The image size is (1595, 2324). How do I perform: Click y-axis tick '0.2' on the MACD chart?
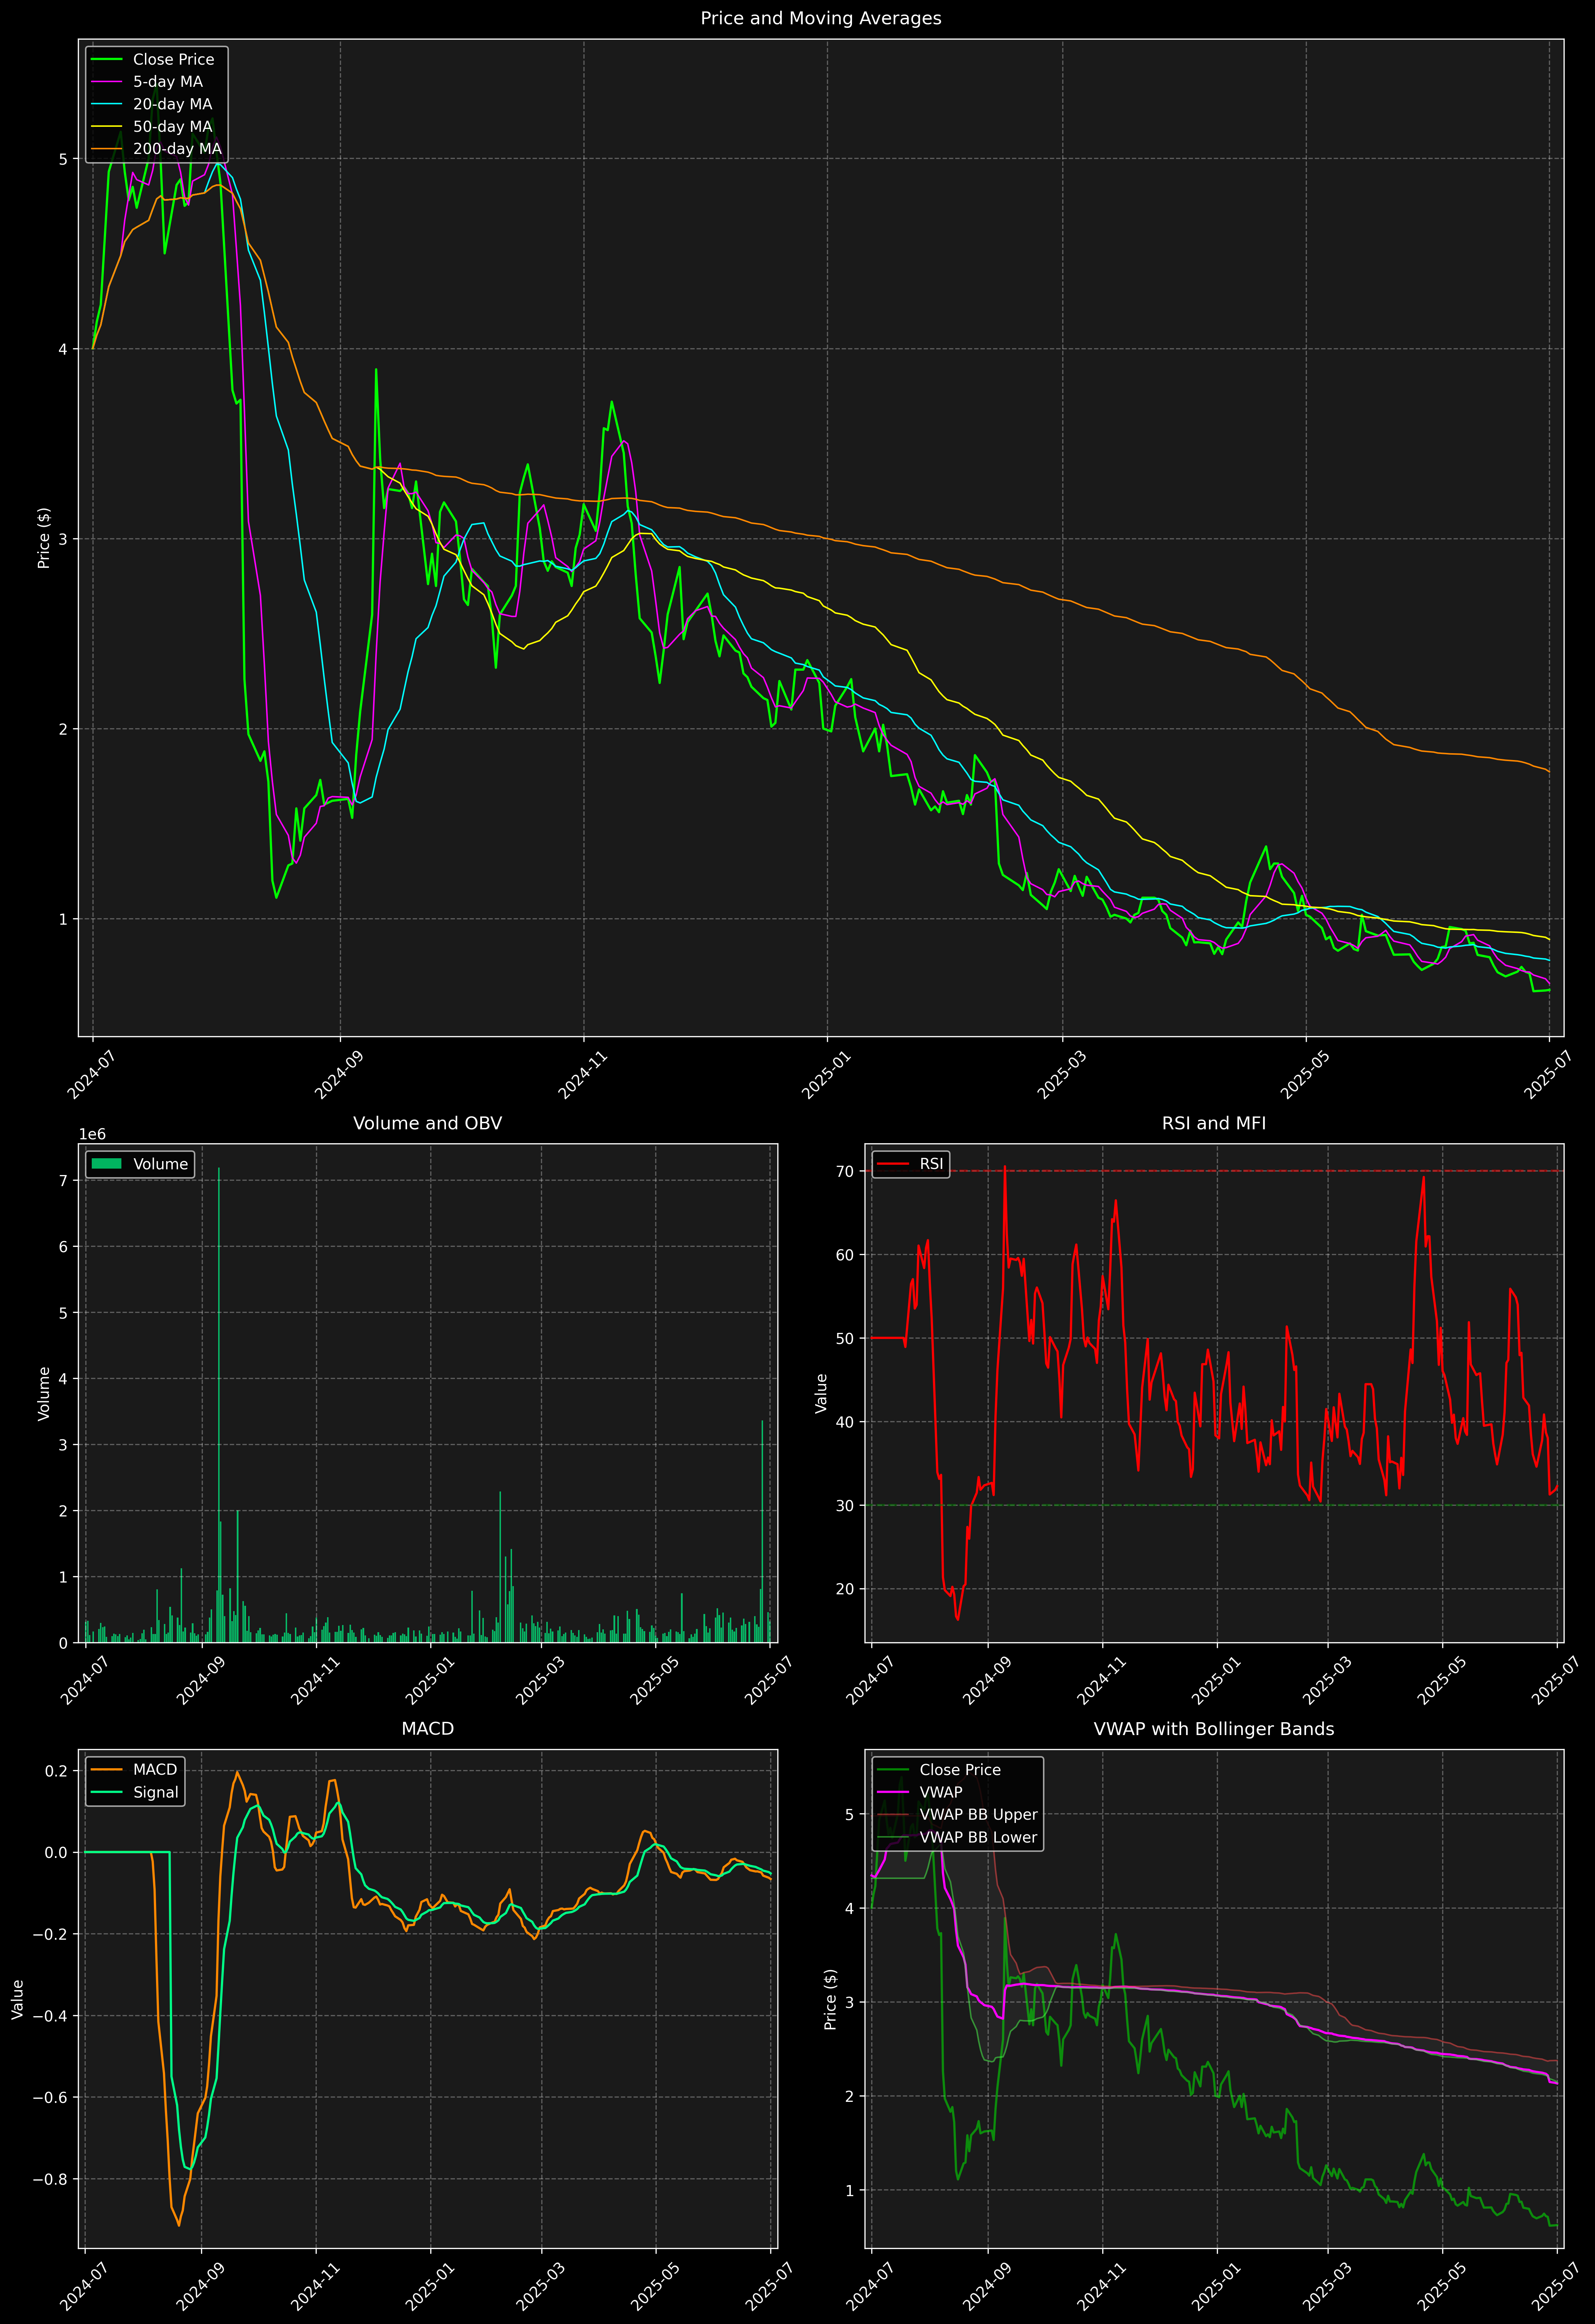tap(57, 1771)
